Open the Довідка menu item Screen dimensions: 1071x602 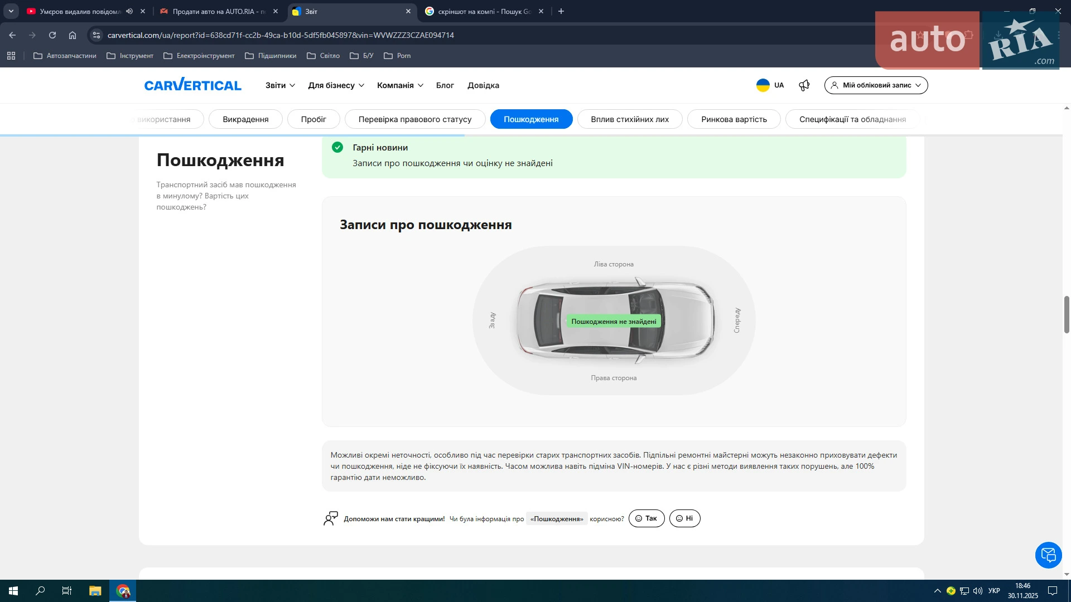(x=483, y=85)
